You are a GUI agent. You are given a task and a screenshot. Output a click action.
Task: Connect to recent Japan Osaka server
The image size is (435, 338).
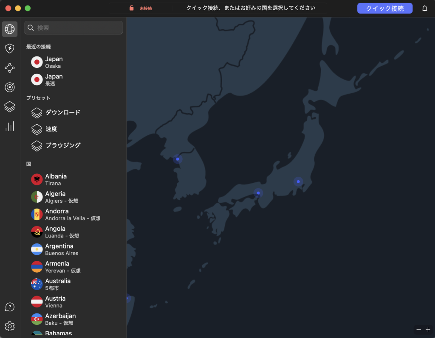pyautogui.click(x=53, y=62)
